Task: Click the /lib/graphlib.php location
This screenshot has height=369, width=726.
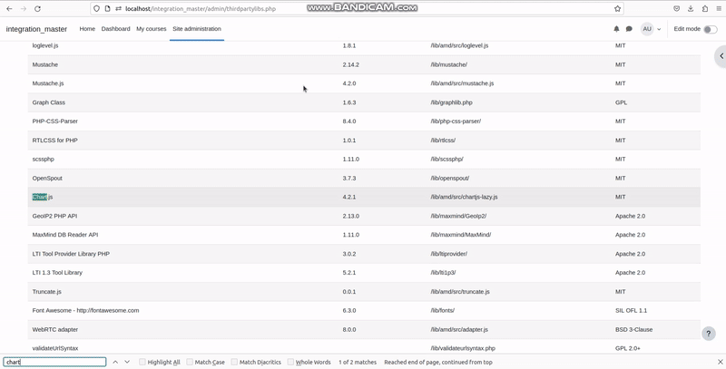Action: point(451,102)
